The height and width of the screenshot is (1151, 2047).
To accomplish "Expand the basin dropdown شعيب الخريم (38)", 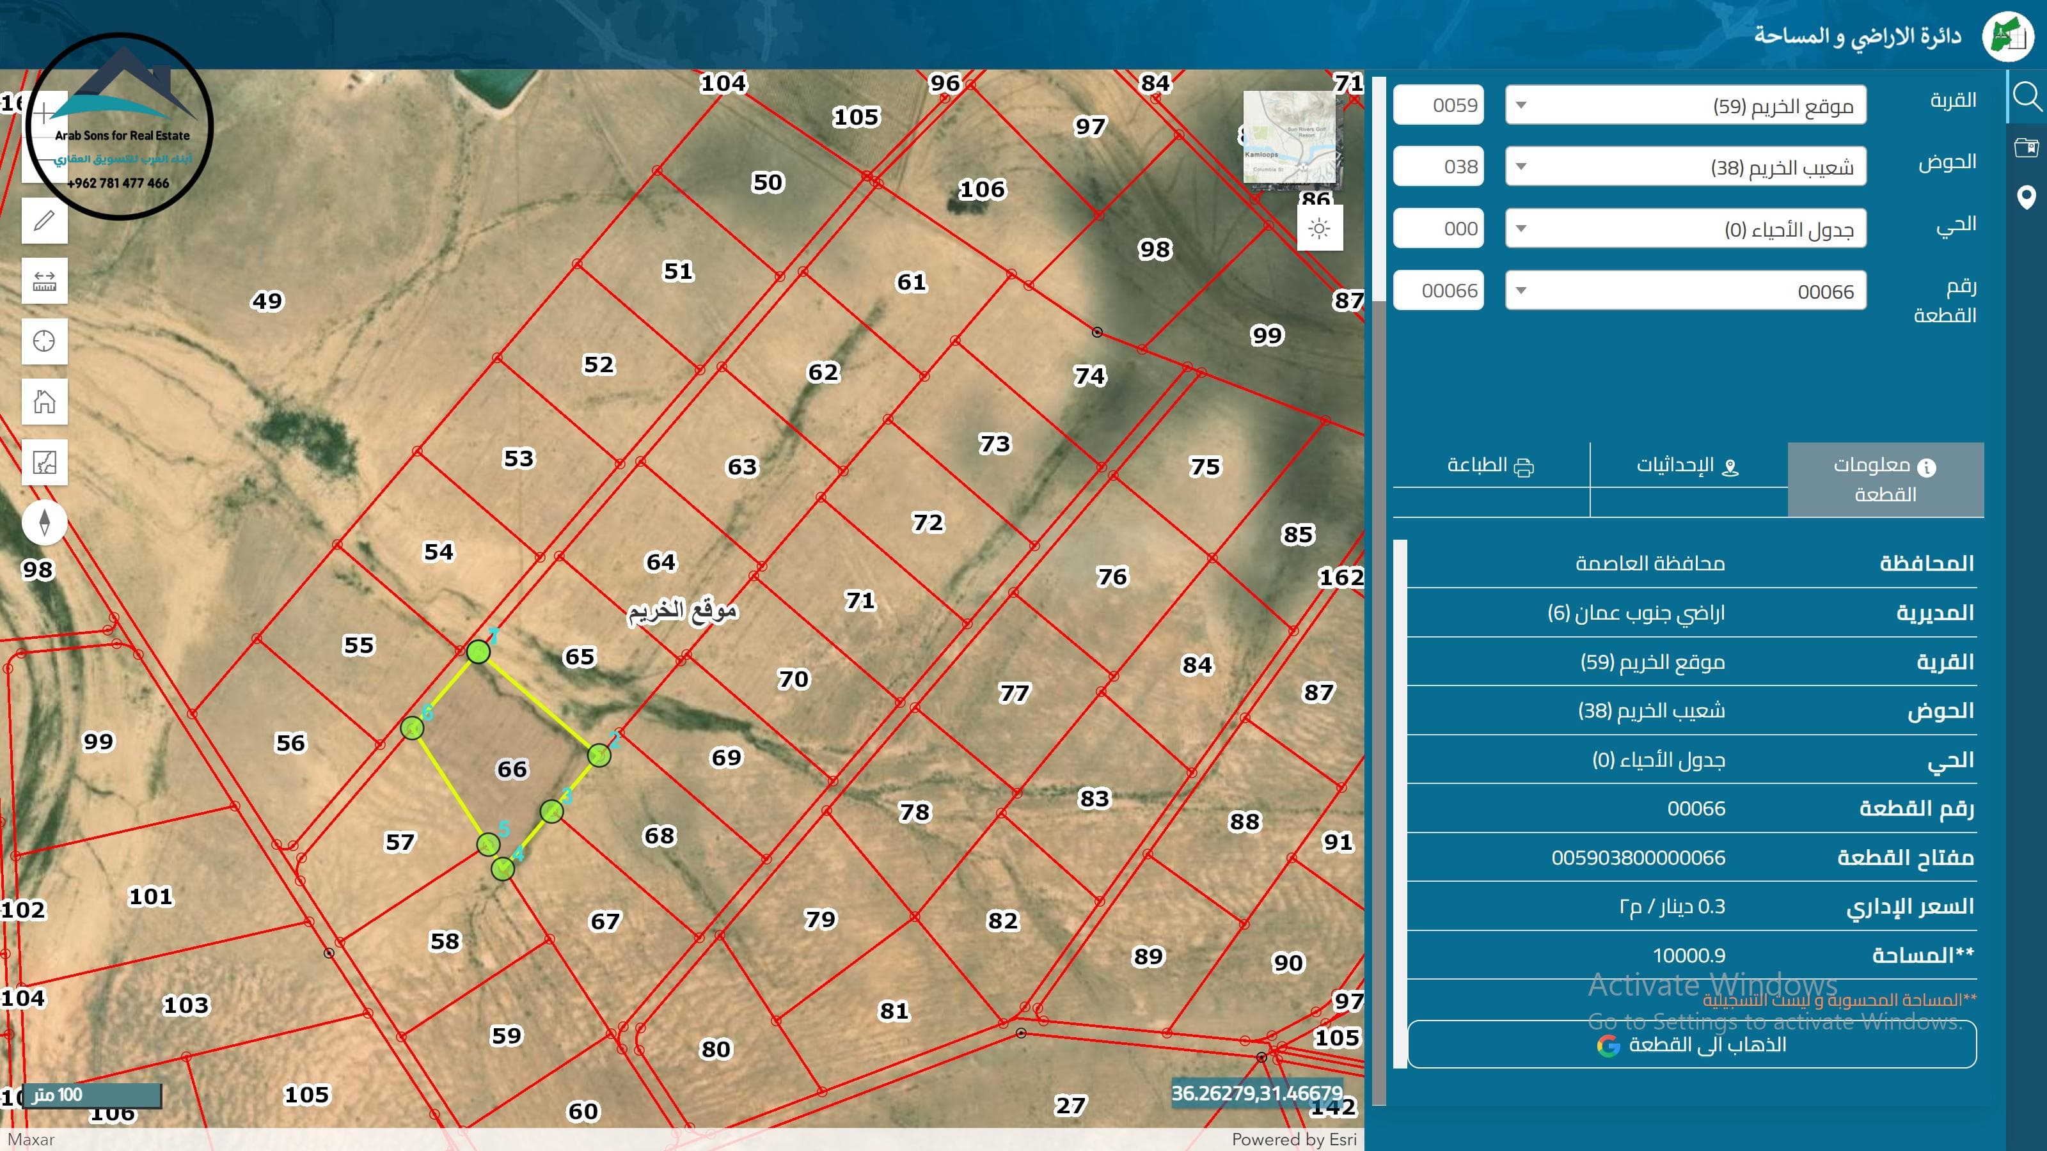I will [x=1685, y=167].
